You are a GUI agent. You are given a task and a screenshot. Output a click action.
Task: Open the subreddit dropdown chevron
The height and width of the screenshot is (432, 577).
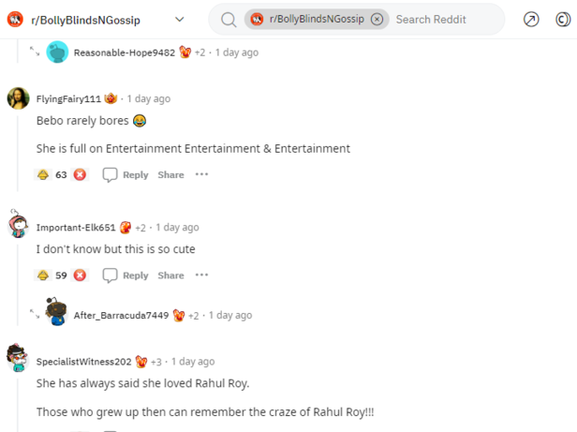click(180, 19)
